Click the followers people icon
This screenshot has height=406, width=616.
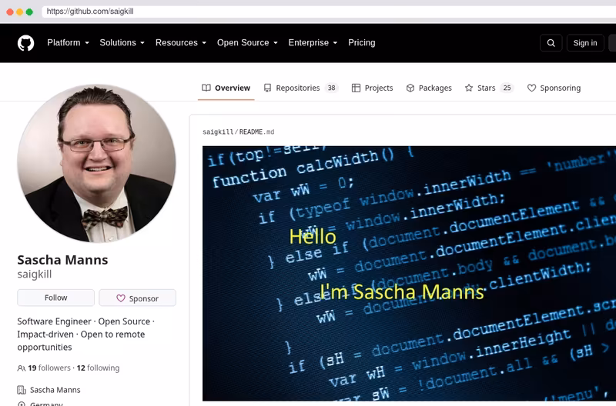(x=22, y=368)
